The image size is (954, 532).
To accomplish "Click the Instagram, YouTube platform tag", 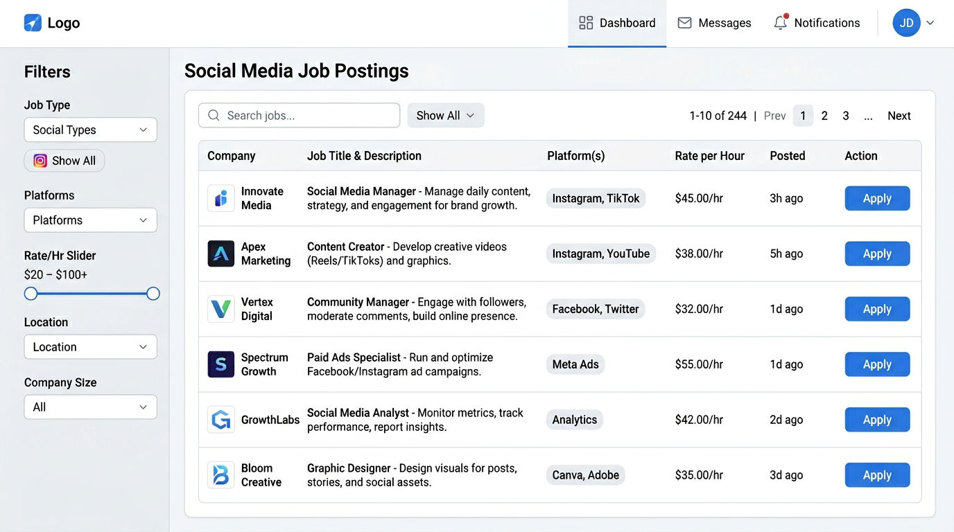I will pos(600,254).
